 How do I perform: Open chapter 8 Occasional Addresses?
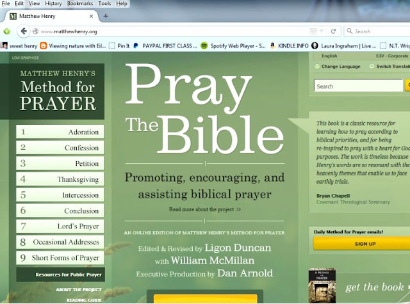60,242
